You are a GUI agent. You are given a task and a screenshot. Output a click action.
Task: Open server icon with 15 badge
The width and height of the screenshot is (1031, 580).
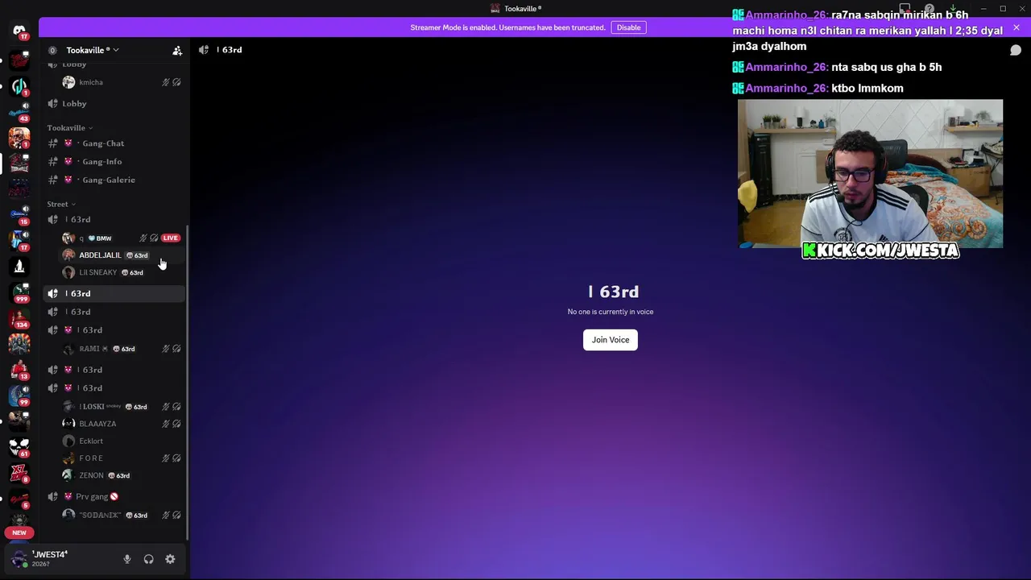coord(19,214)
